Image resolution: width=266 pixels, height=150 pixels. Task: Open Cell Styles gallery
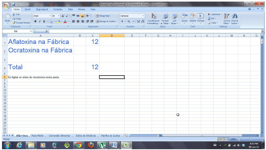pos(174,19)
